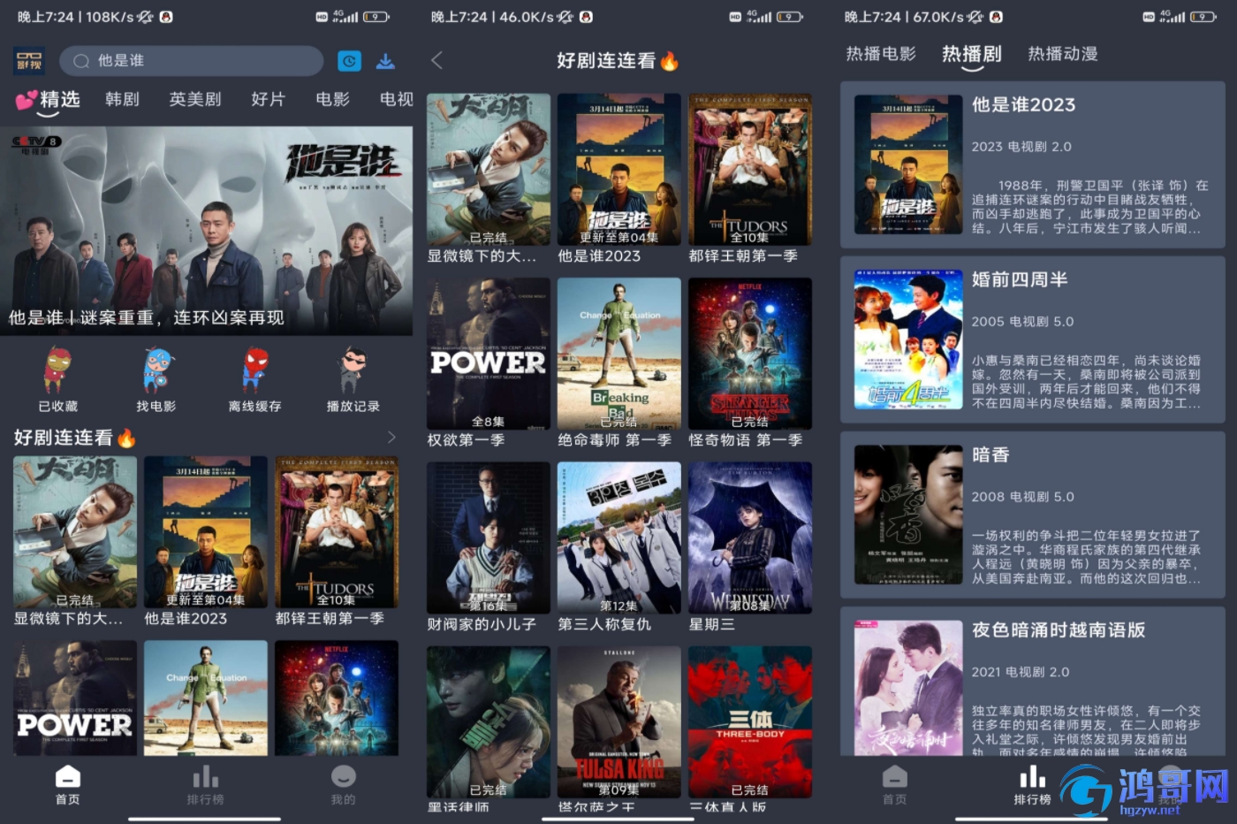Switch to 英美剧 tab
Image resolution: width=1237 pixels, height=824 pixels.
coord(195,99)
